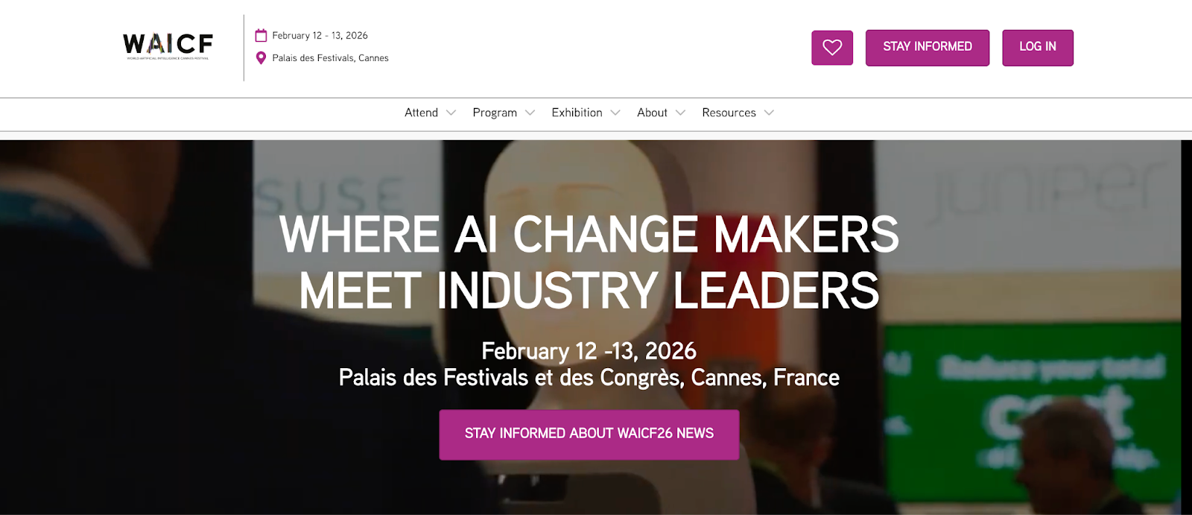Viewport: 1192px width, 515px height.
Task: Select Attend in the navigation bar
Action: 422,113
